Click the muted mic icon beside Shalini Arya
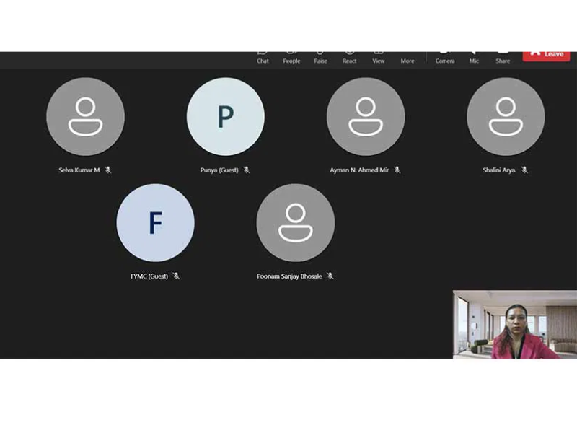 pyautogui.click(x=525, y=170)
